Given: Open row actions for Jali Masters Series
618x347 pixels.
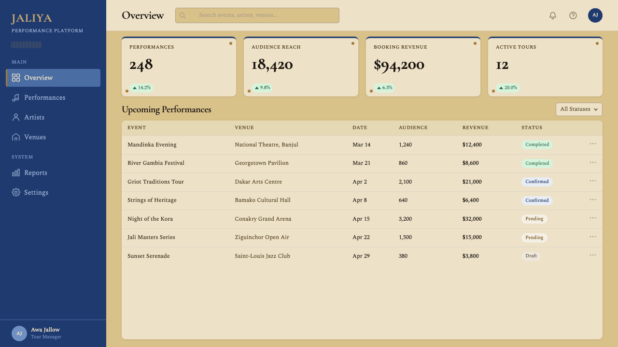Looking at the screenshot, I should coord(593,237).
